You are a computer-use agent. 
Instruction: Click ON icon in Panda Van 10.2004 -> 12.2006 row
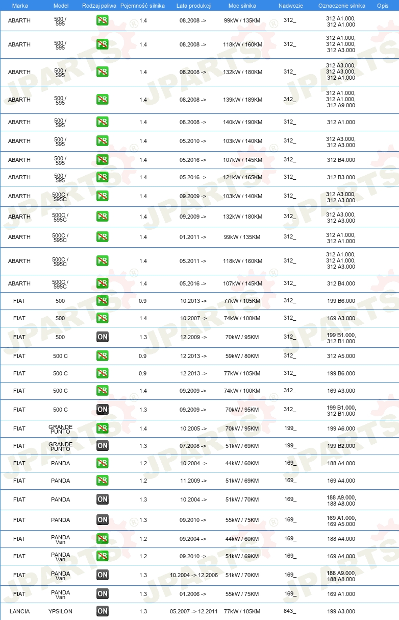click(103, 575)
